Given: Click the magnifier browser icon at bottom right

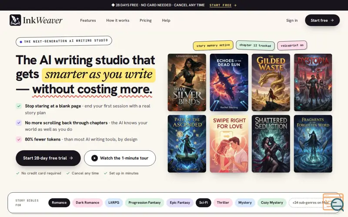Looking at the screenshot, I should click(333, 202).
